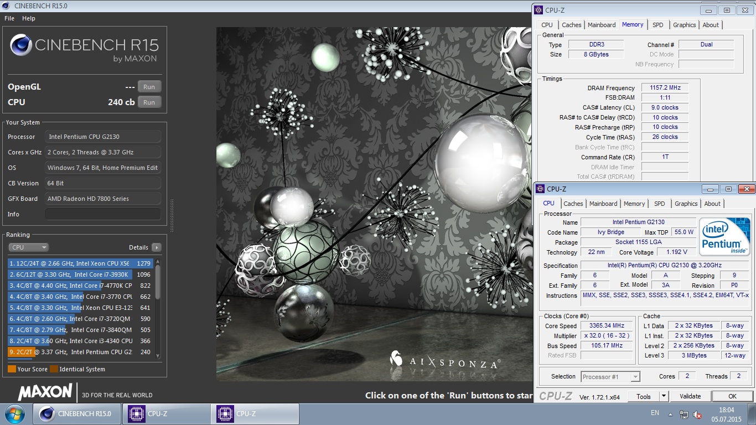
Task: Switch to Mainboard tab in upper CPU-Z window
Action: (x=602, y=25)
